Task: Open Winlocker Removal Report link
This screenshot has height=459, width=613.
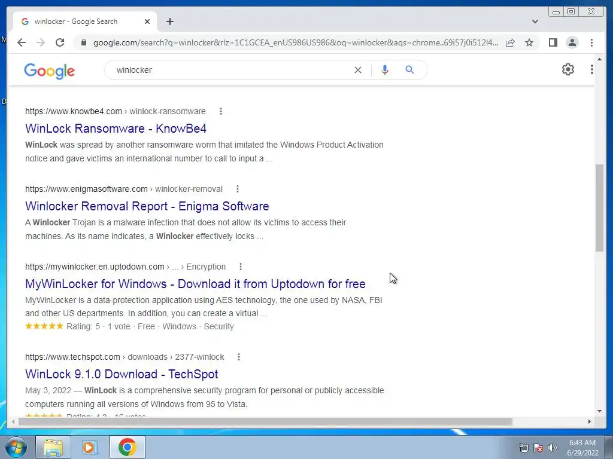Action: (147, 206)
